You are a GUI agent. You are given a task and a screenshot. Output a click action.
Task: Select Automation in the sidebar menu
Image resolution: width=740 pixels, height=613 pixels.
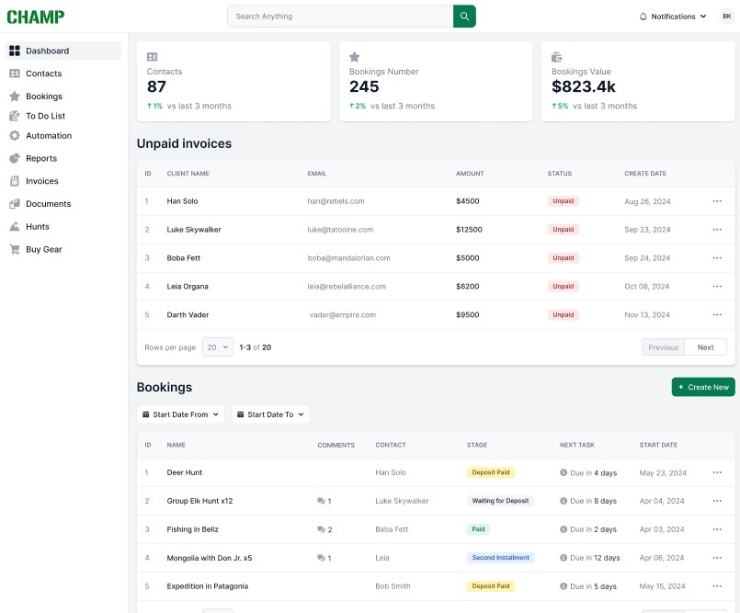[49, 135]
